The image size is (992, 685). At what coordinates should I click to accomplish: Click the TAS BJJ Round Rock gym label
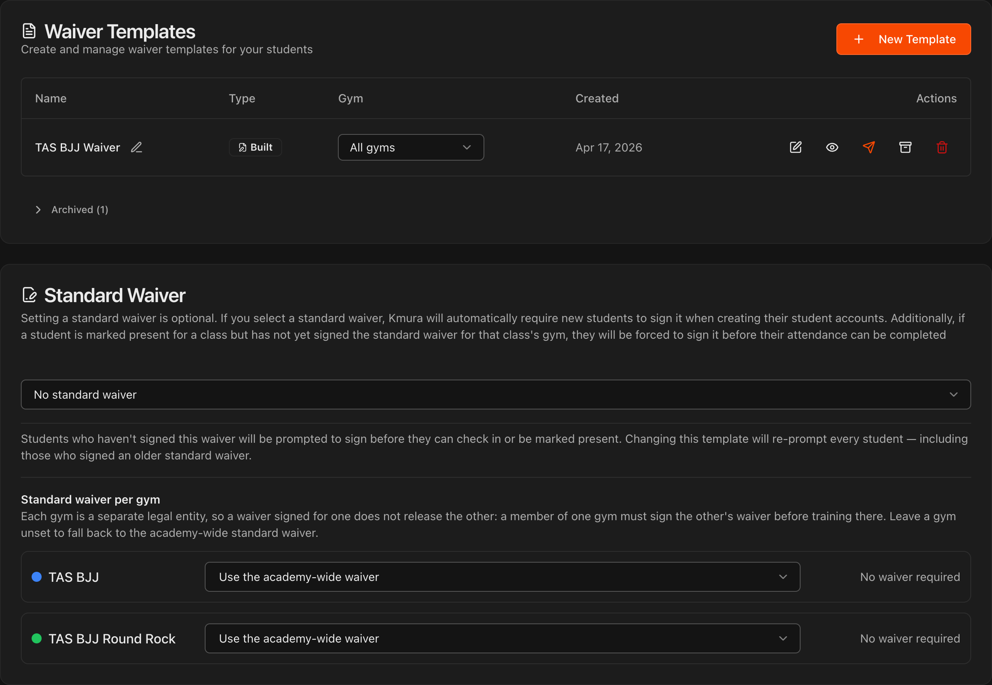[x=112, y=639]
